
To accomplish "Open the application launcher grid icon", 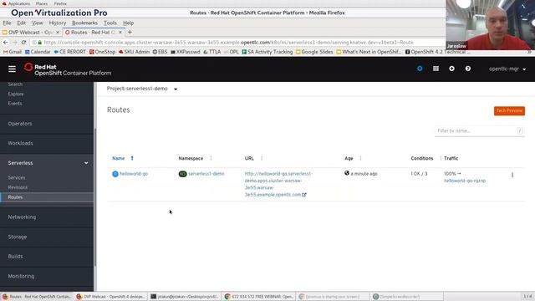I will (x=436, y=69).
